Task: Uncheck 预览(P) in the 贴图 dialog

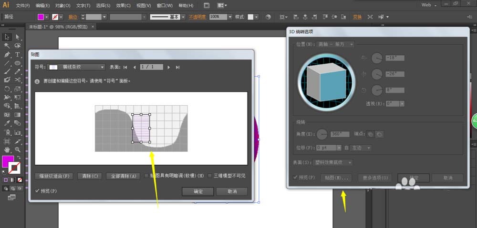Action: click(x=37, y=191)
